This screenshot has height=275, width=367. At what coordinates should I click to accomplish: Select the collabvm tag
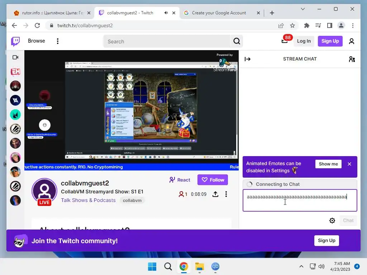coord(132,201)
